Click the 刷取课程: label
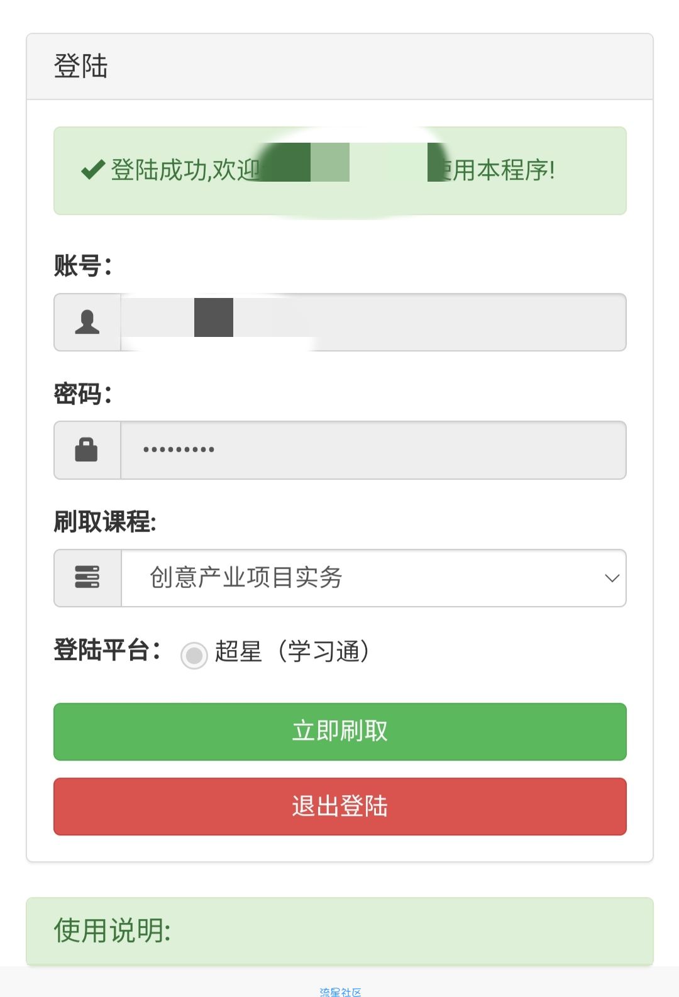 pyautogui.click(x=105, y=522)
